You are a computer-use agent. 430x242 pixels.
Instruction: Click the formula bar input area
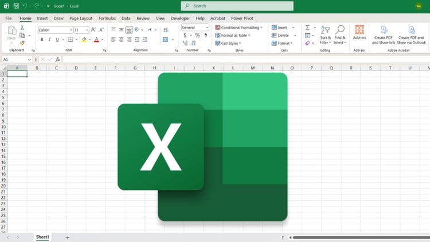(x=246, y=59)
